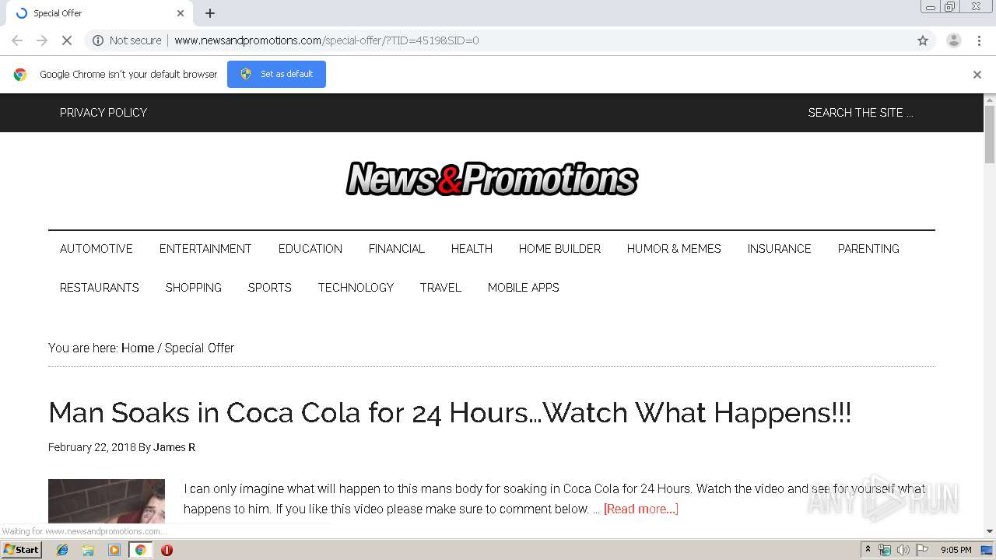Open the Privacy Policy link
The width and height of the screenshot is (996, 560).
tap(103, 113)
